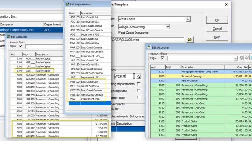Select WES250 West Coast Canada department row

point(90,95)
